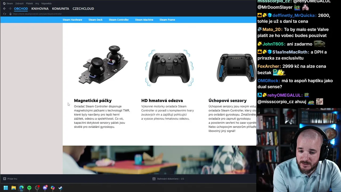Click the store URL address field
The image size is (341, 192).
[37, 14]
